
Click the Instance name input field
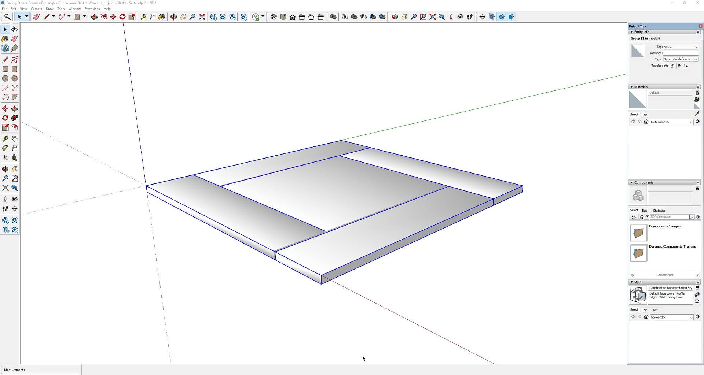tap(680, 53)
